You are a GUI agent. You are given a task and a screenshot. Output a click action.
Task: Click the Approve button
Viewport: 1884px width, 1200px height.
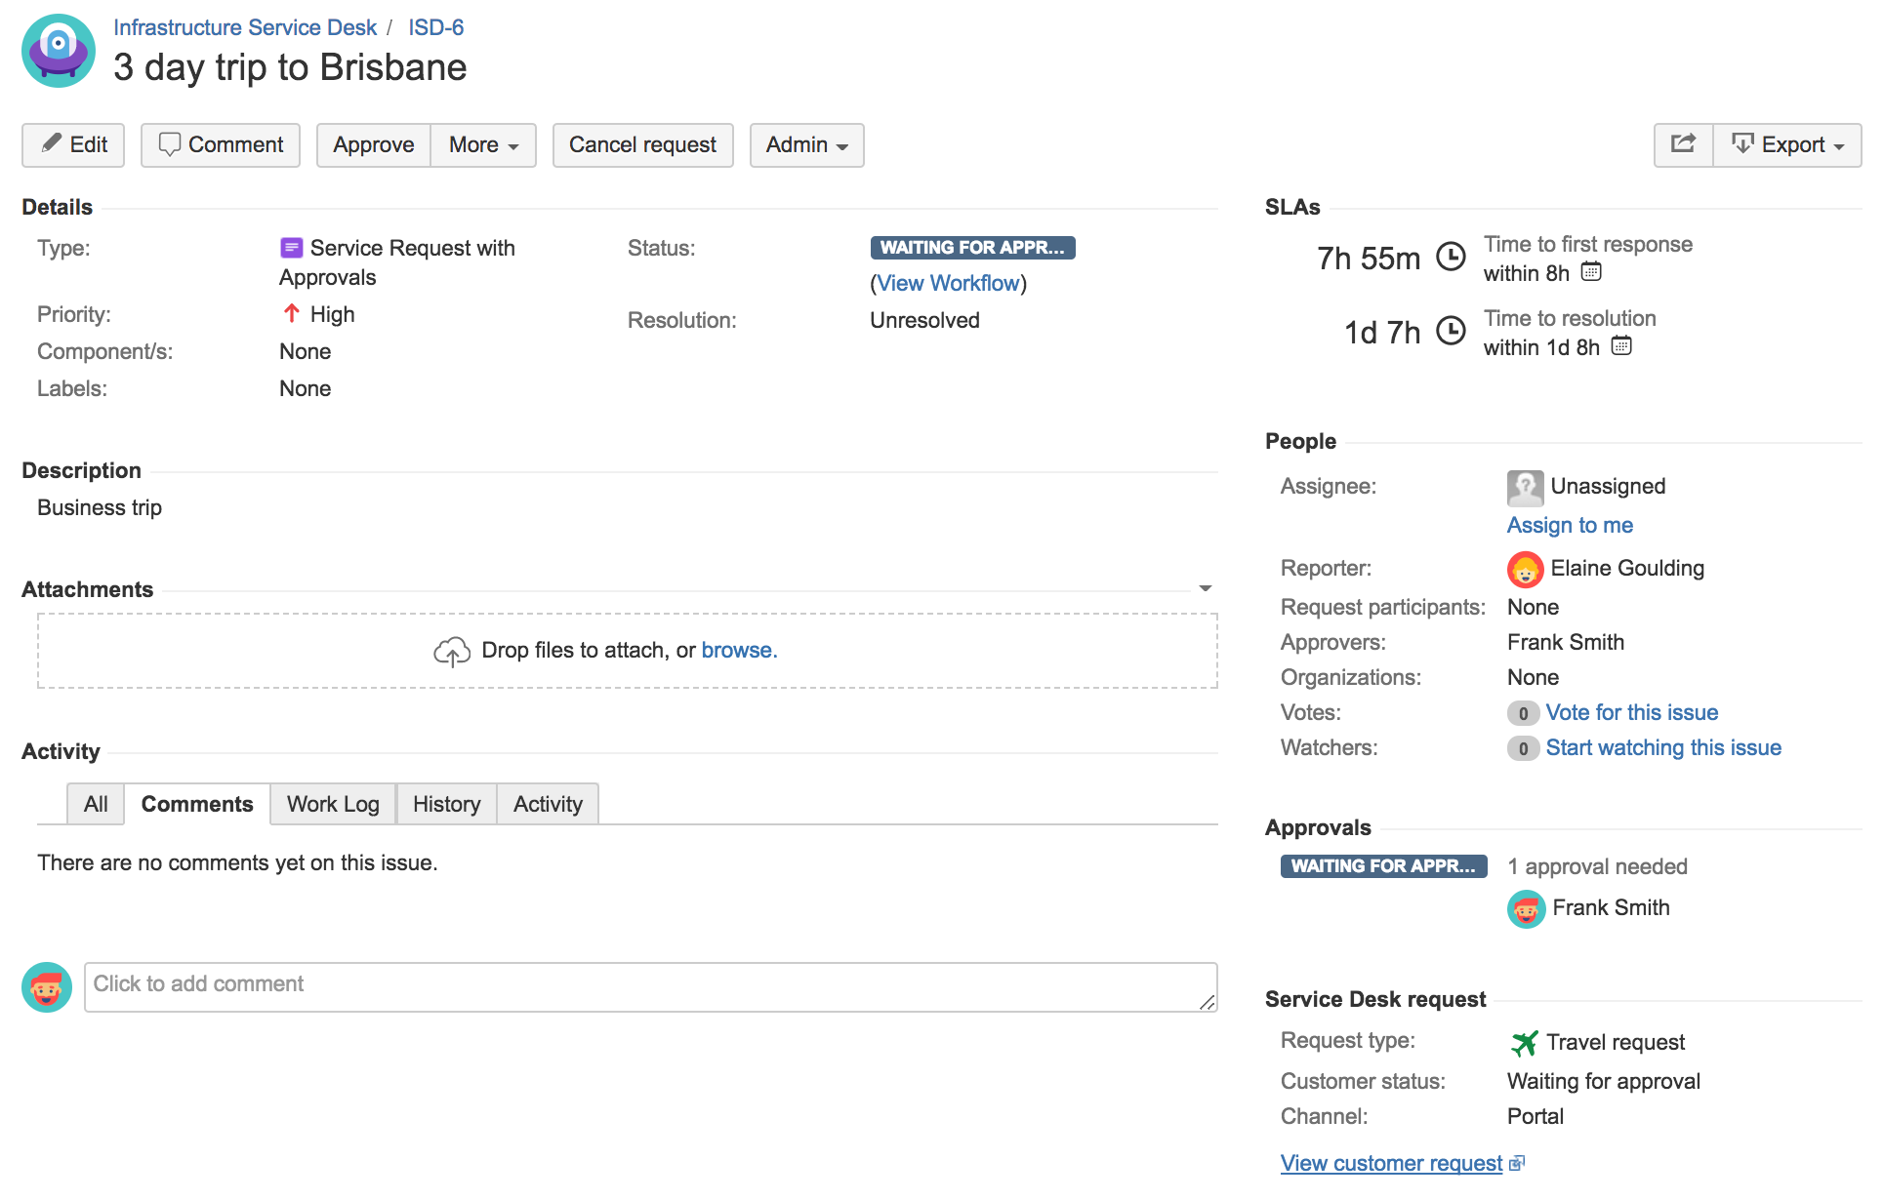(x=373, y=145)
